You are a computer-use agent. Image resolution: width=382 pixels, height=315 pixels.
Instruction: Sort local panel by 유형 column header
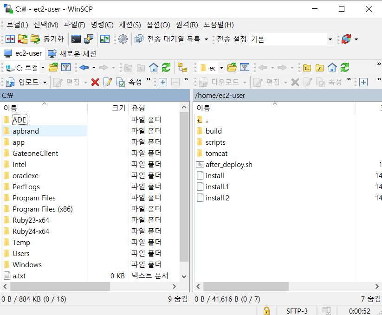[154, 108]
